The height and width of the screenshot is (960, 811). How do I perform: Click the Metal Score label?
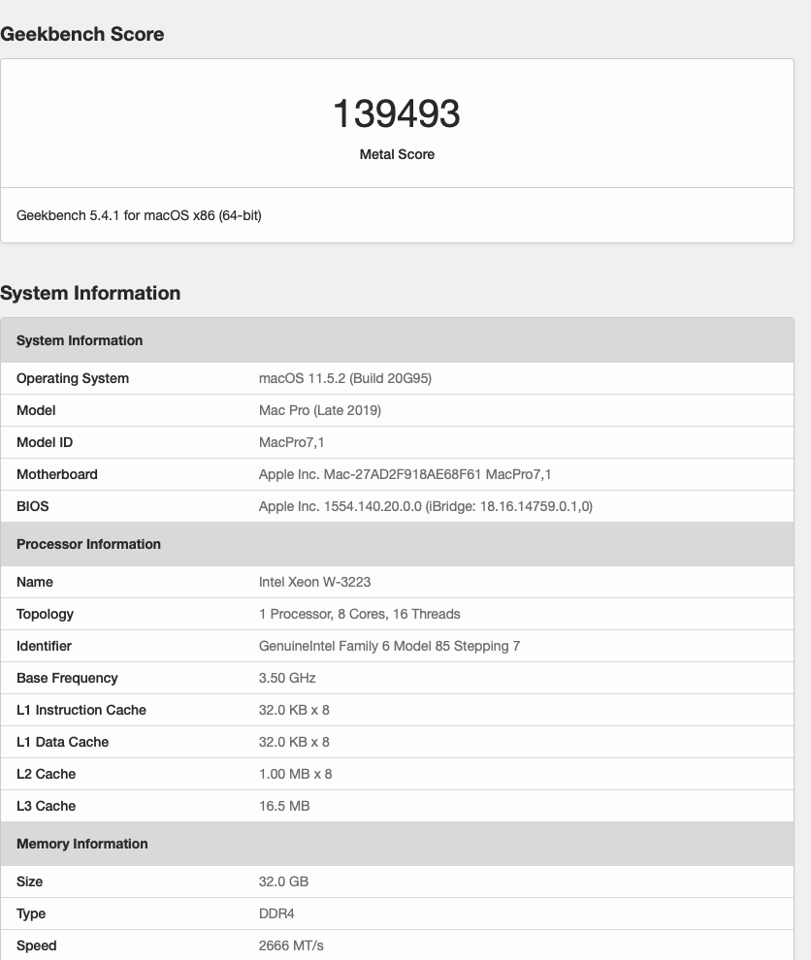click(x=397, y=154)
